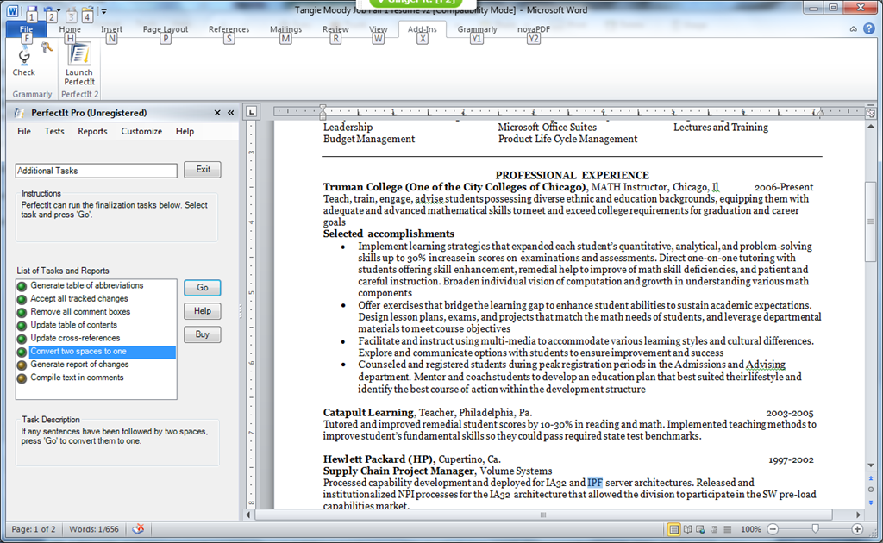Screen dimensions: 883x543
Task: Open the File tab
Action: pyautogui.click(x=26, y=29)
